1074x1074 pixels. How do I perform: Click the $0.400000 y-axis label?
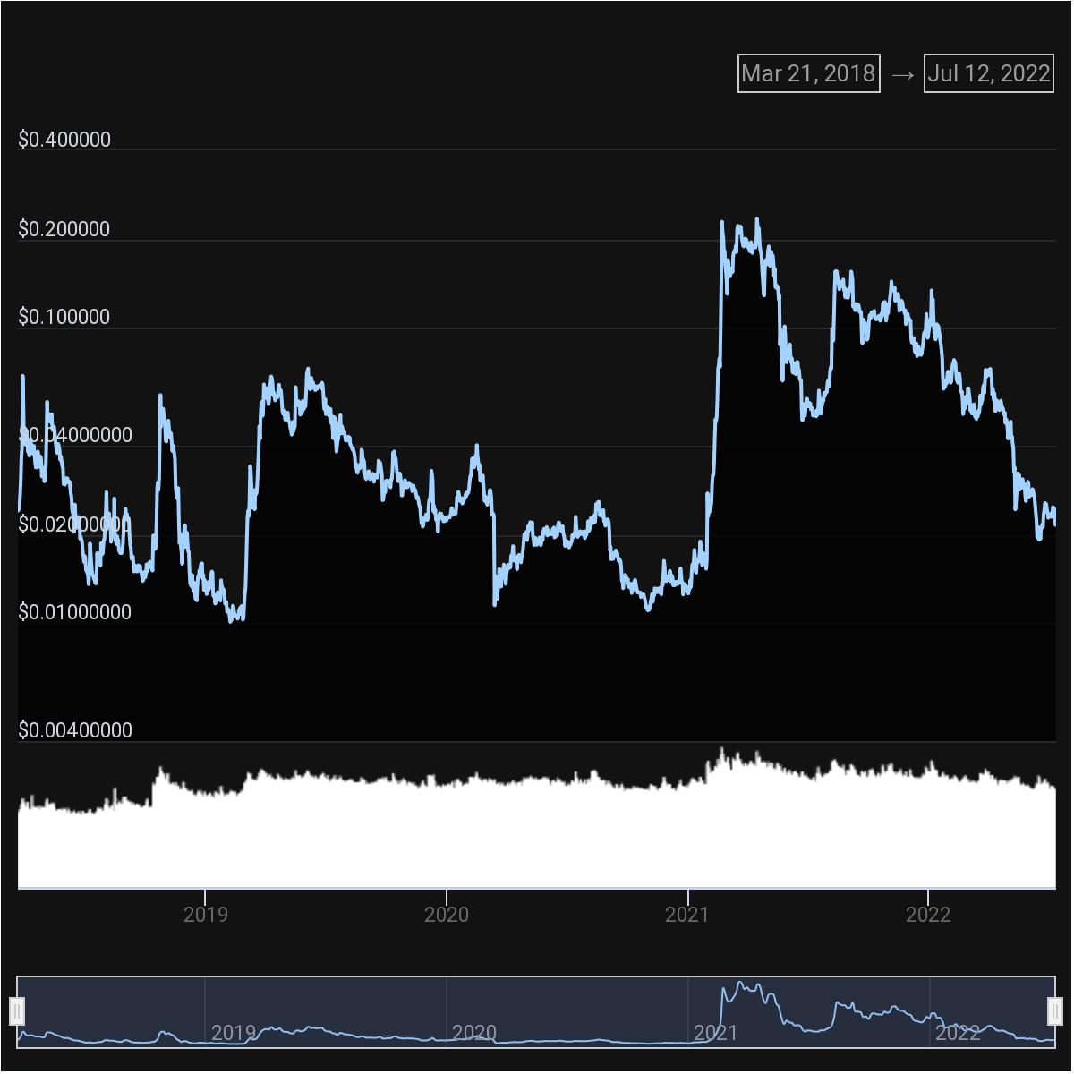coord(64,140)
